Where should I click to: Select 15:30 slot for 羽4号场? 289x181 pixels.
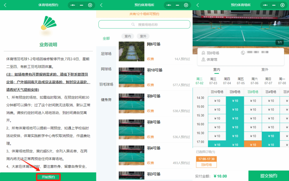click(271, 118)
